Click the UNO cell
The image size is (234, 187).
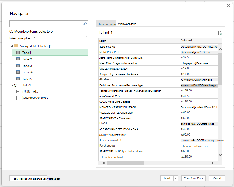[139, 123]
